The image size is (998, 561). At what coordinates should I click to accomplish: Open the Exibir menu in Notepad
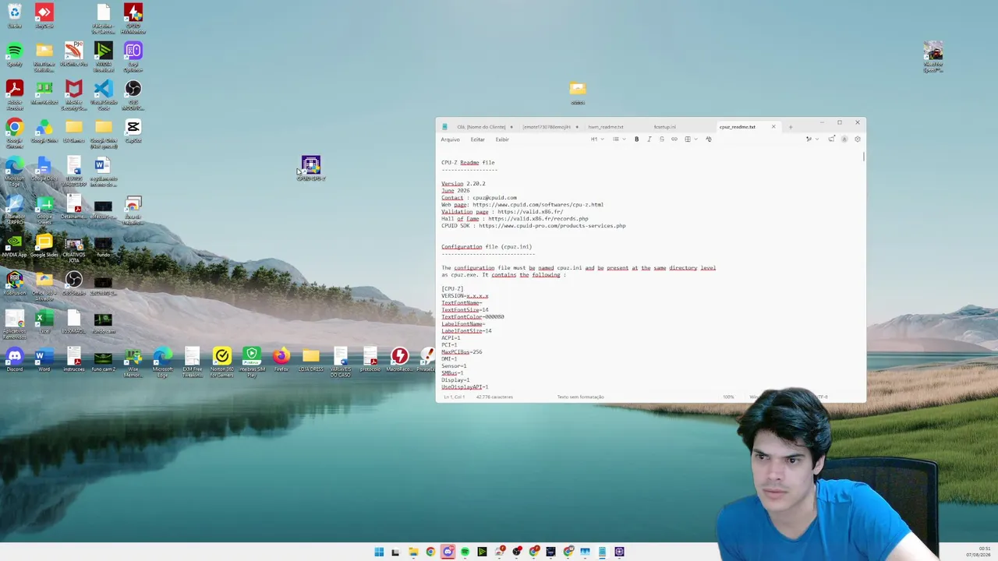[x=502, y=139]
